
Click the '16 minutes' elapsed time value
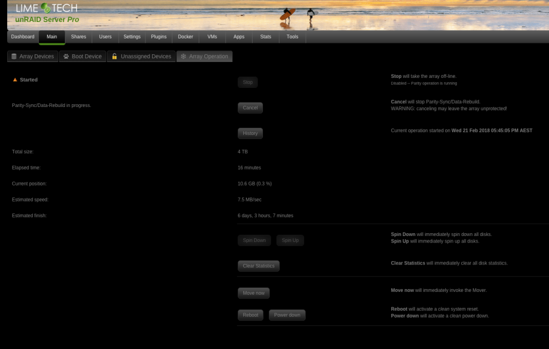tap(249, 168)
